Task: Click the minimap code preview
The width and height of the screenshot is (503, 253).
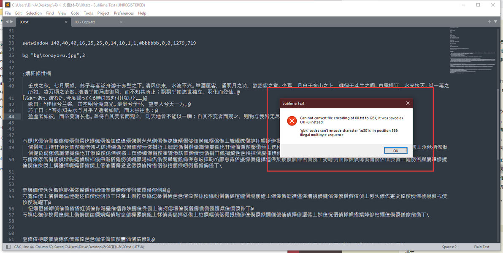Action: pyautogui.click(x=459, y=51)
